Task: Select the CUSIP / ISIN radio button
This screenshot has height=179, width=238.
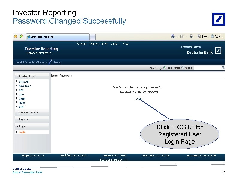Action: pos(165,68)
